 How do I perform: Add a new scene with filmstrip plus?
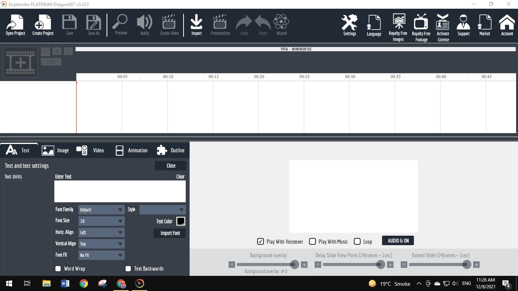(20, 62)
